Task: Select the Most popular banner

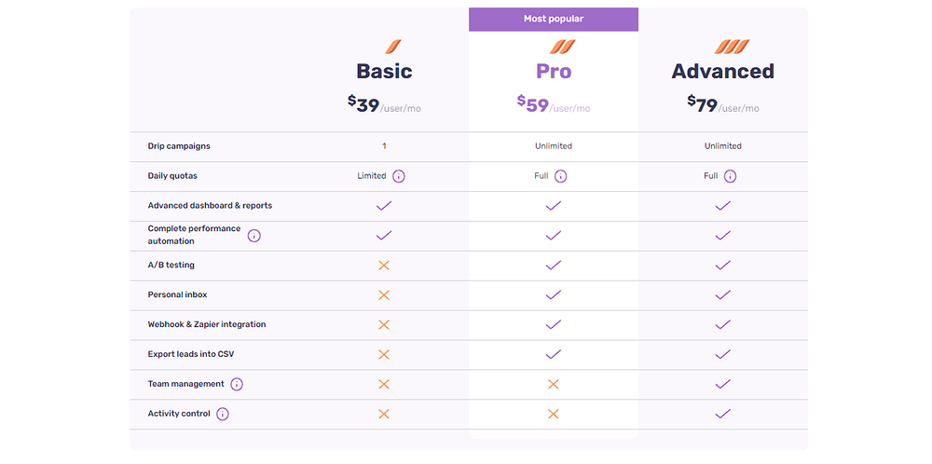Action: (554, 19)
